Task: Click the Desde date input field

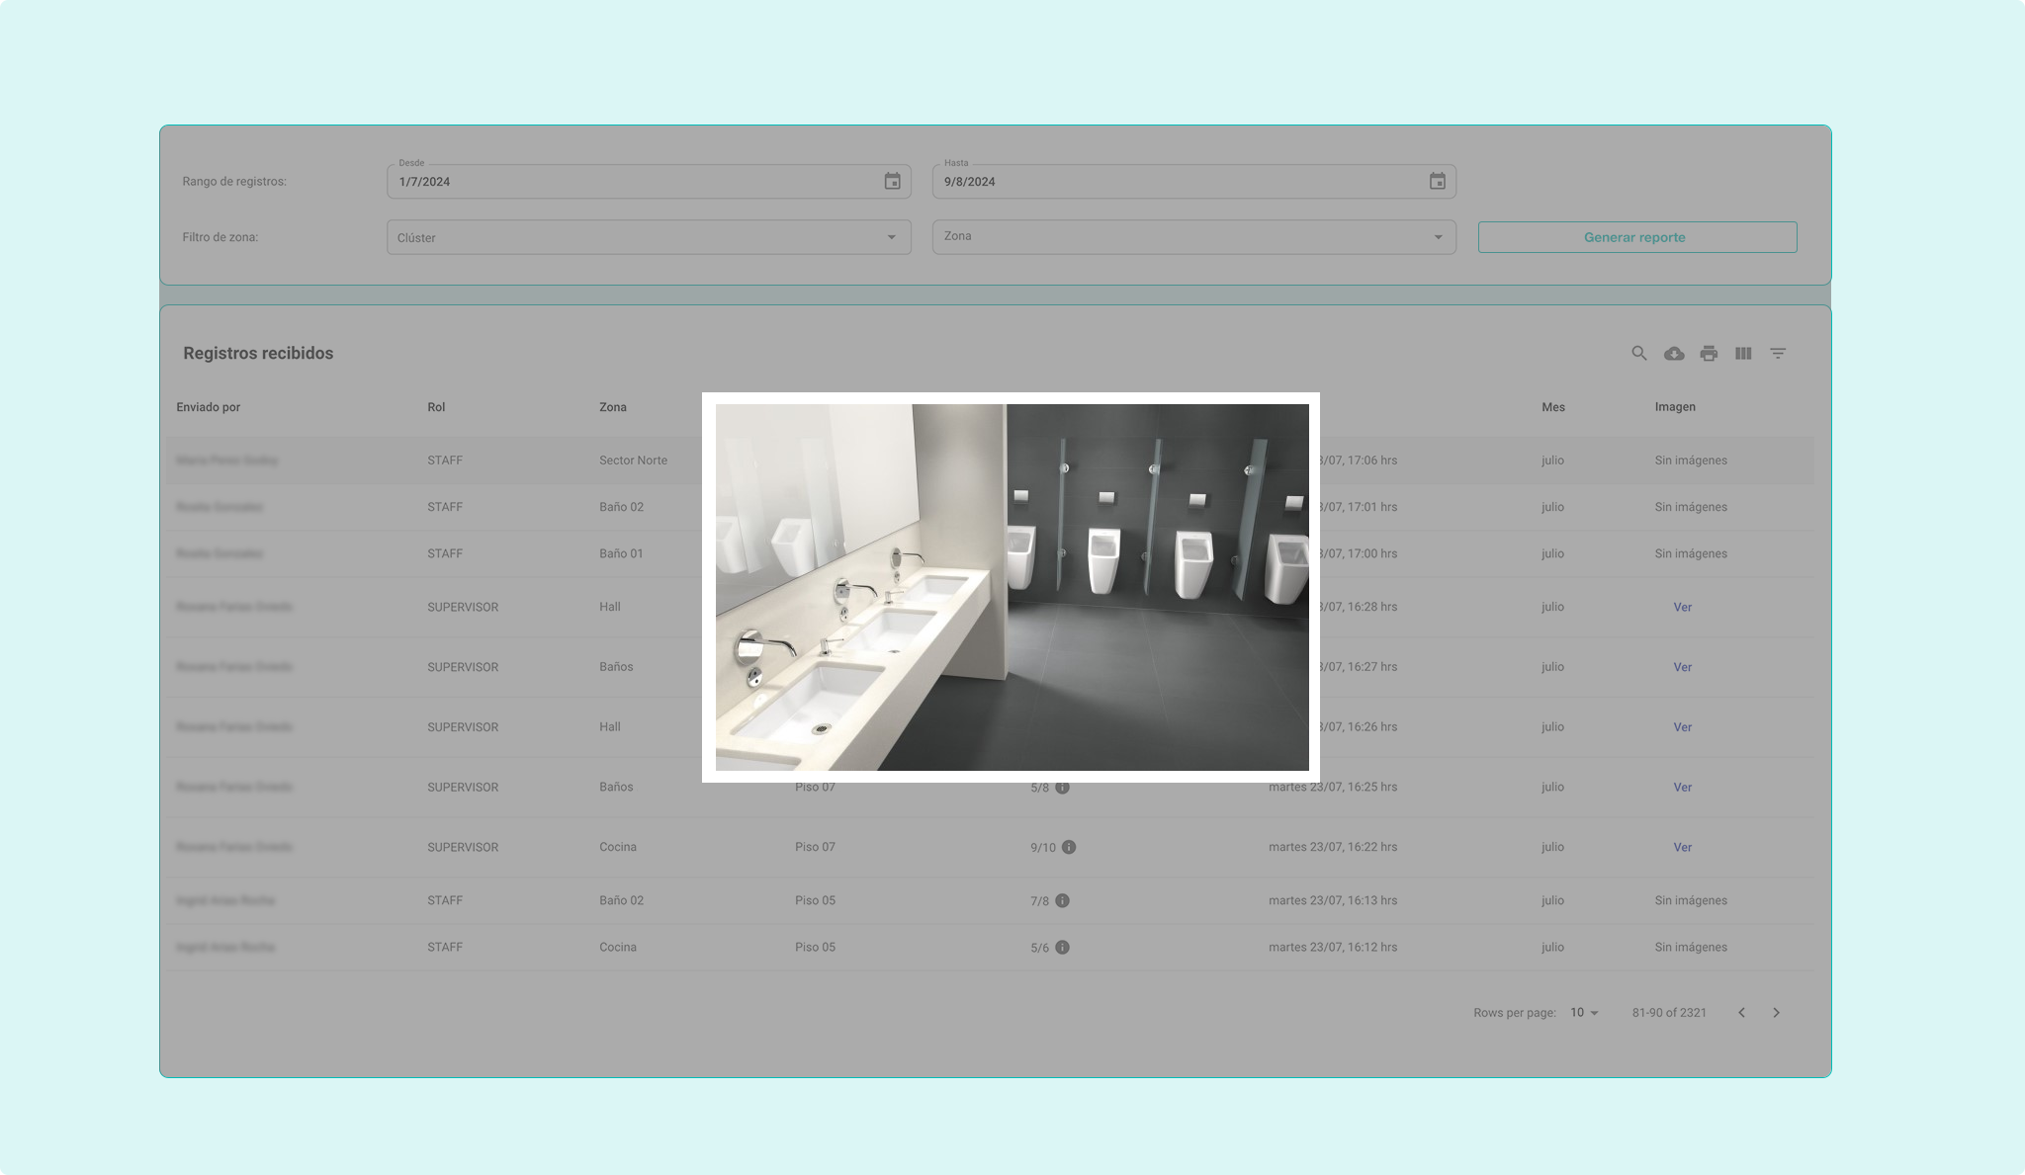Action: click(x=633, y=182)
